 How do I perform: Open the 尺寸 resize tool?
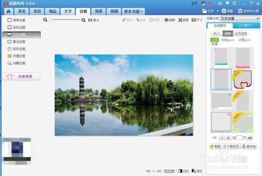pyautogui.click(x=197, y=20)
